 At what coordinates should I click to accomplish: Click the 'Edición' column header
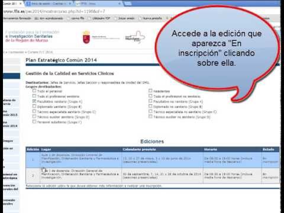pyautogui.click(x=33, y=149)
